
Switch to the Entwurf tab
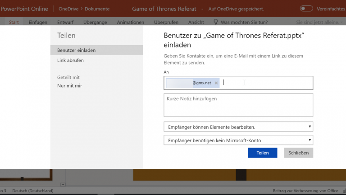tap(65, 22)
